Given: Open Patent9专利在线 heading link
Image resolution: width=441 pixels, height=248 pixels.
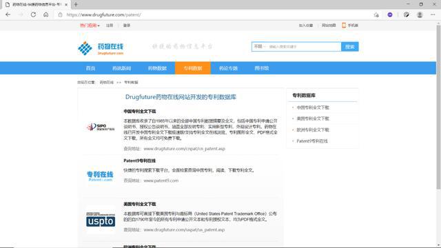Looking at the screenshot, I should (x=139, y=161).
